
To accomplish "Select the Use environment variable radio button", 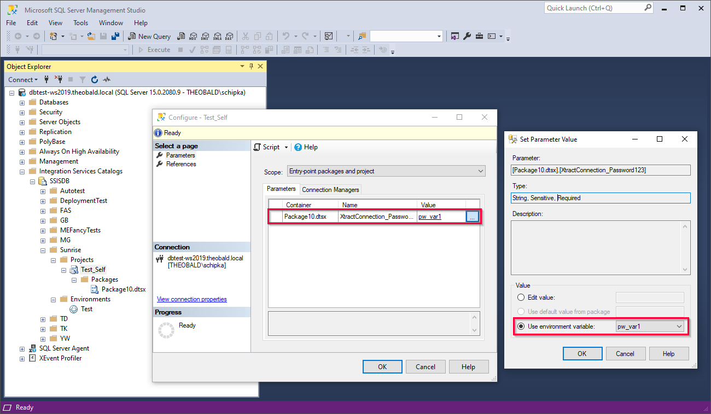I will 521,326.
